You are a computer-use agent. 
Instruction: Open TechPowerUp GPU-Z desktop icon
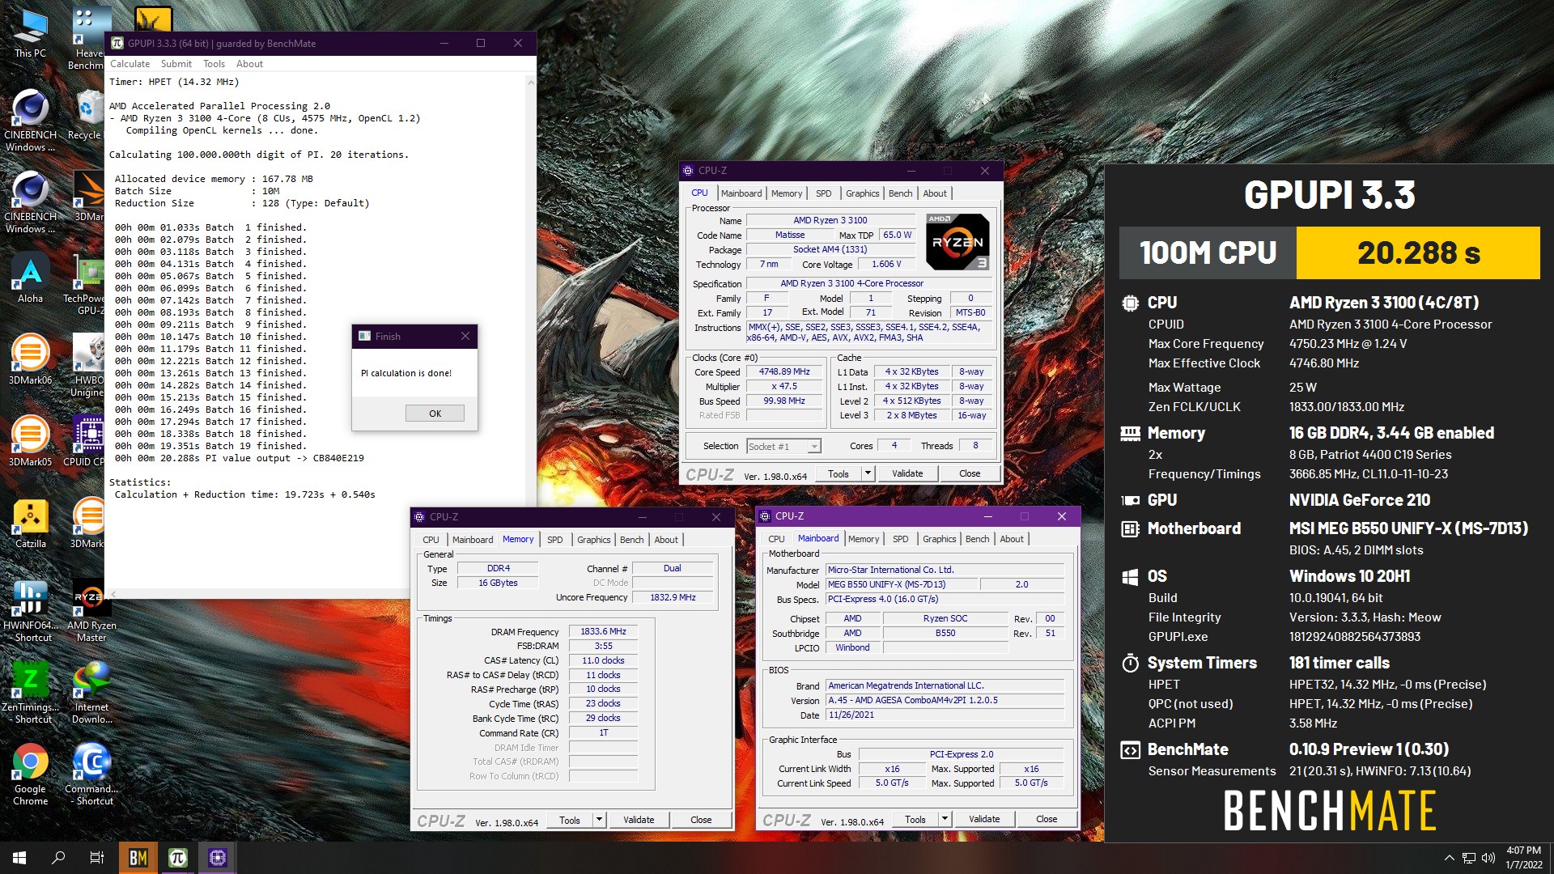tap(84, 284)
